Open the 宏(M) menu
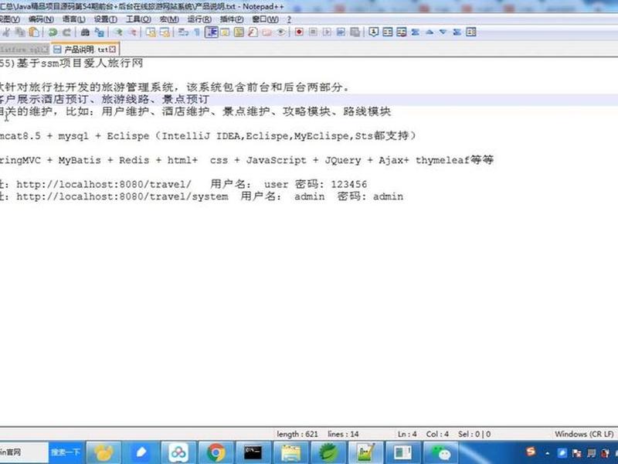This screenshot has width=618, height=464. point(169,19)
